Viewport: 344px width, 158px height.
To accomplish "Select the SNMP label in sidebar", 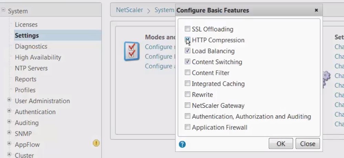I will click(23, 134).
